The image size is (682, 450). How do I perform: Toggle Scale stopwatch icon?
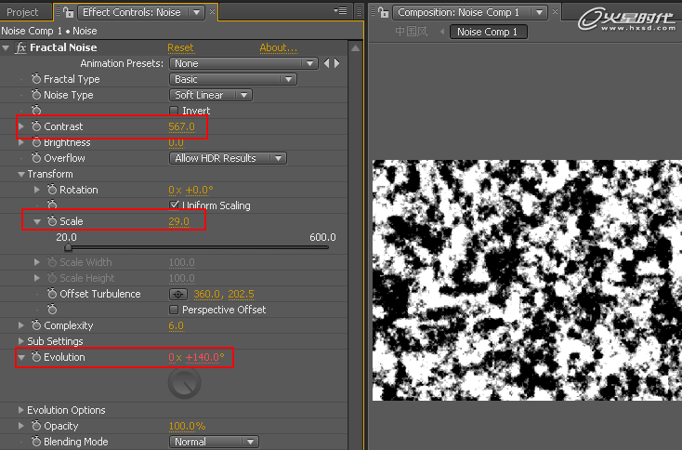52,220
